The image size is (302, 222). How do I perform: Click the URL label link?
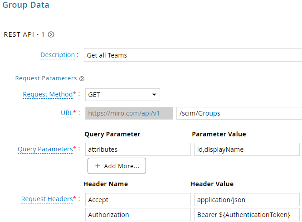pos(67,113)
